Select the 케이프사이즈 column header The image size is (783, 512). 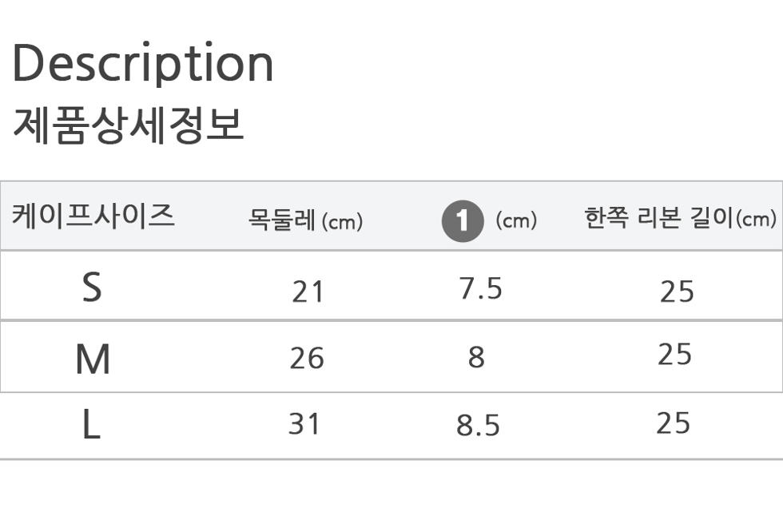pos(93,216)
